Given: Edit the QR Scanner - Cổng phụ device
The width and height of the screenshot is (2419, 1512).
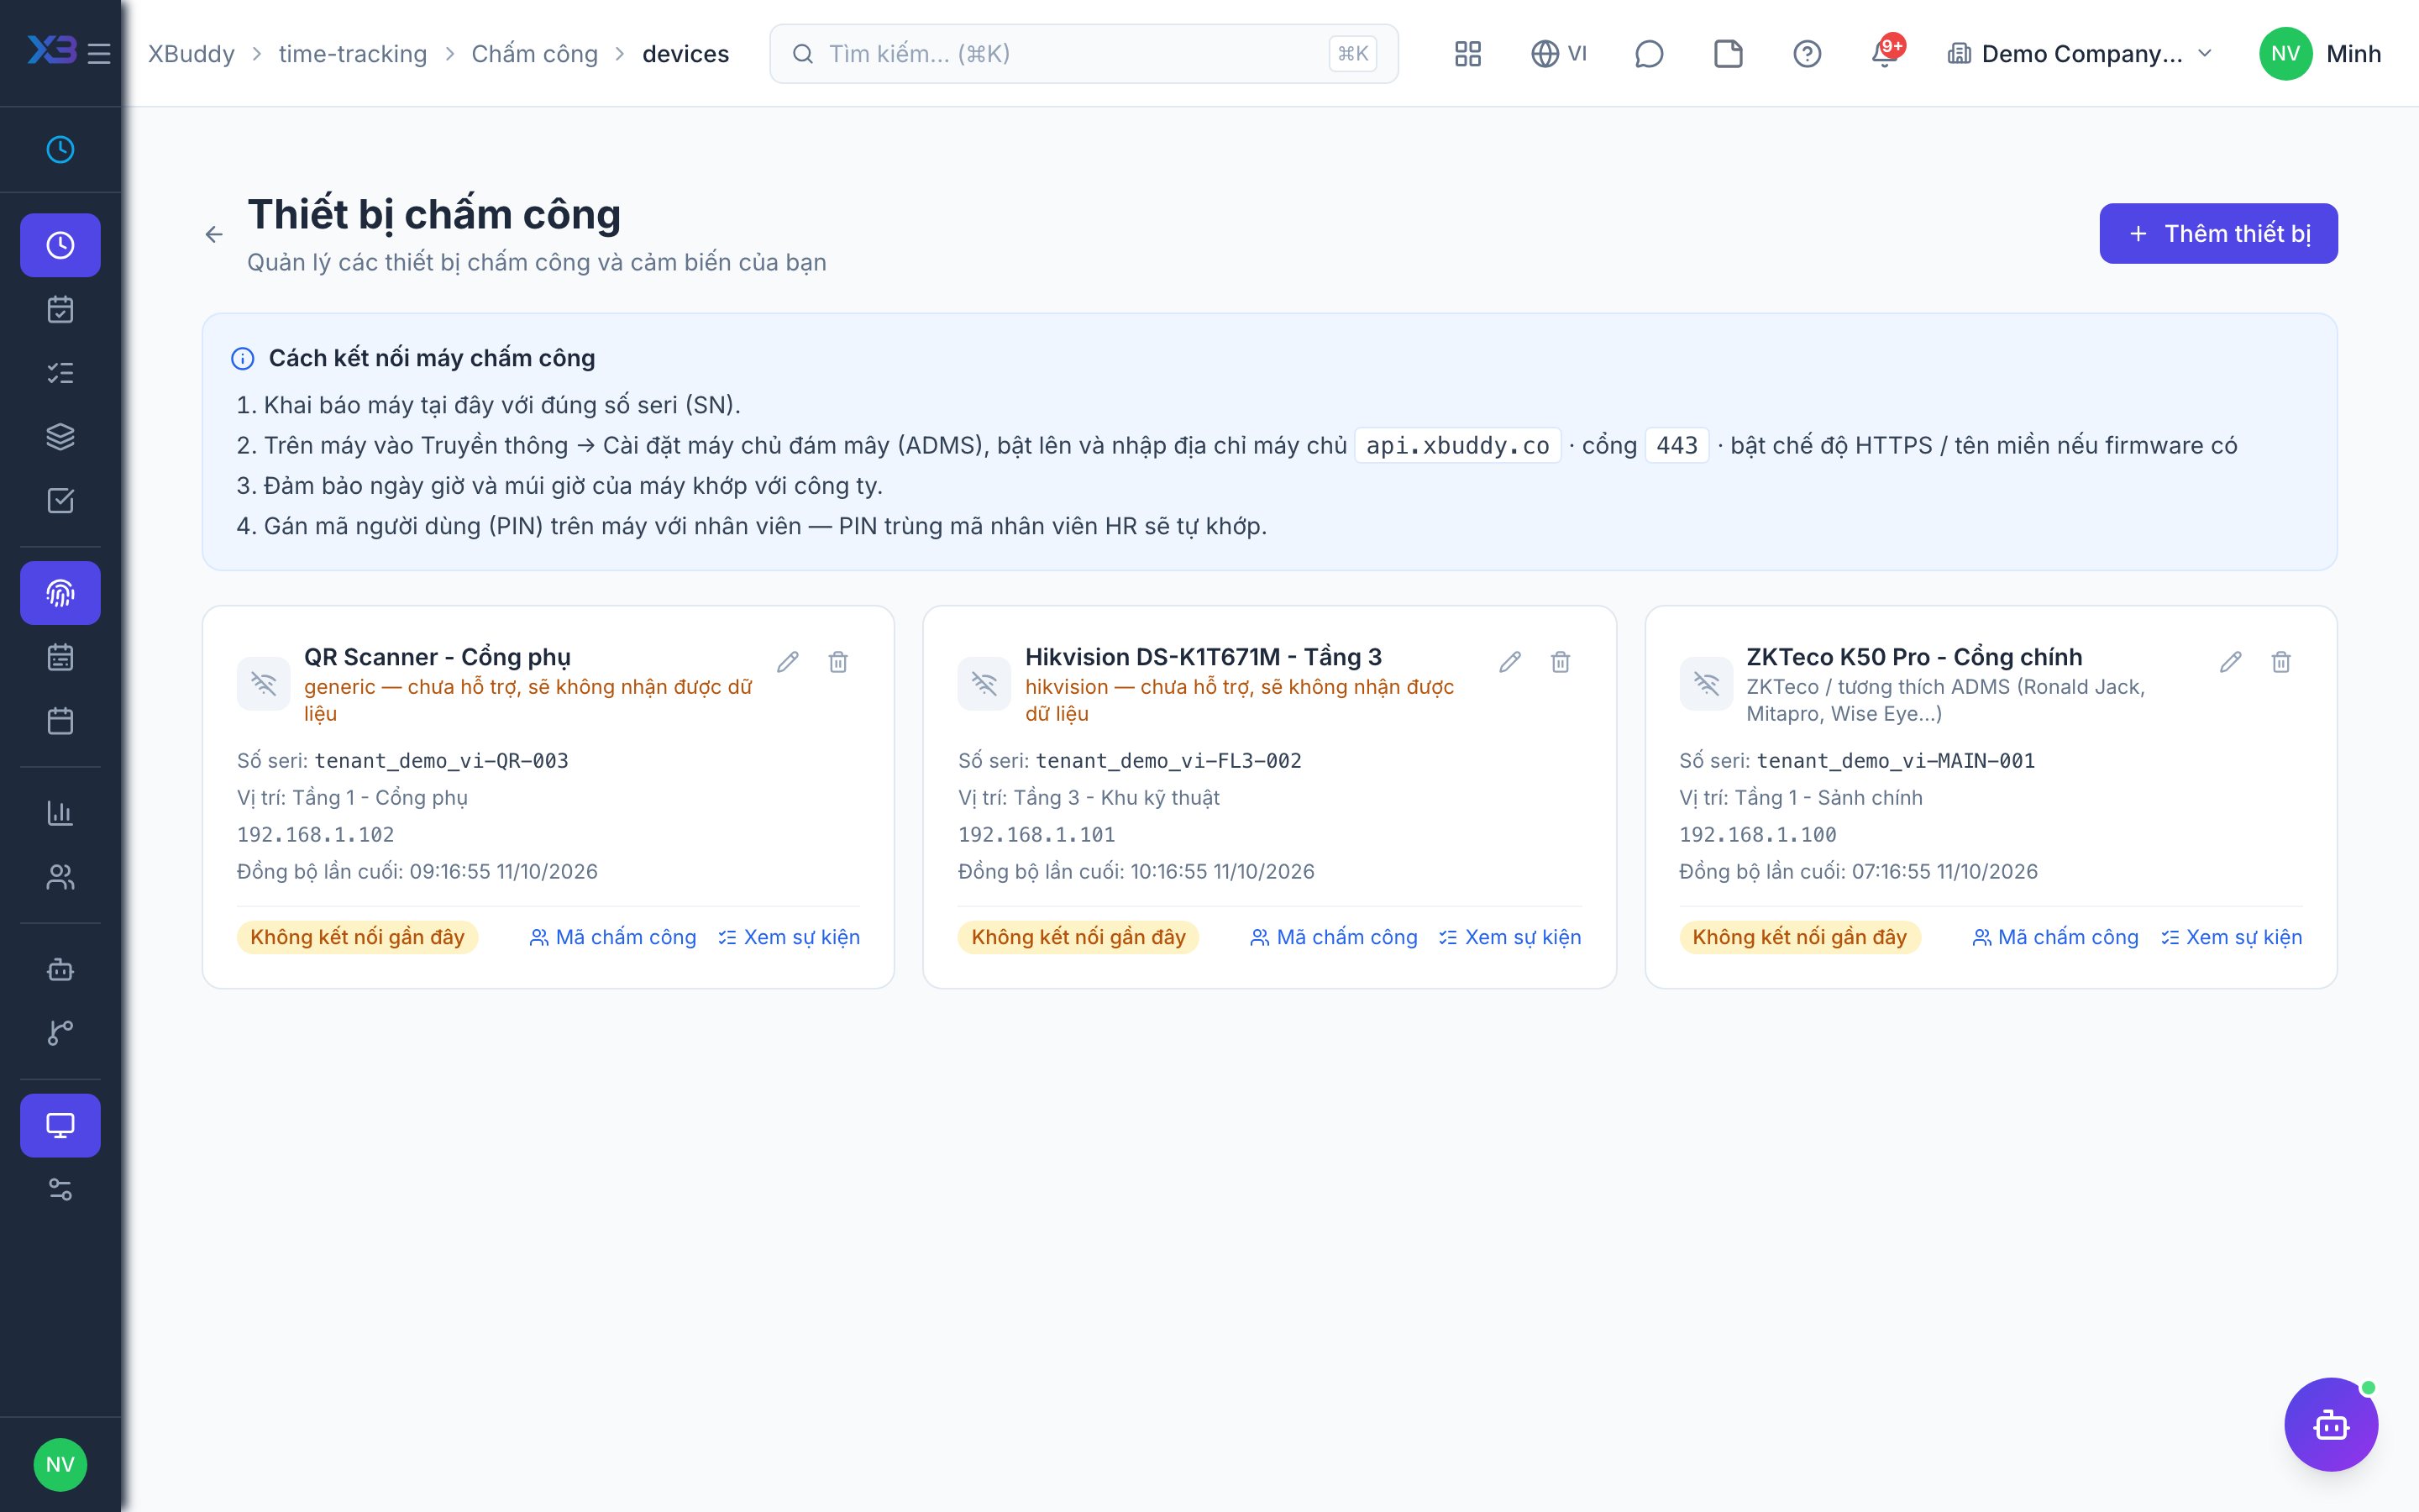Looking at the screenshot, I should tap(788, 661).
